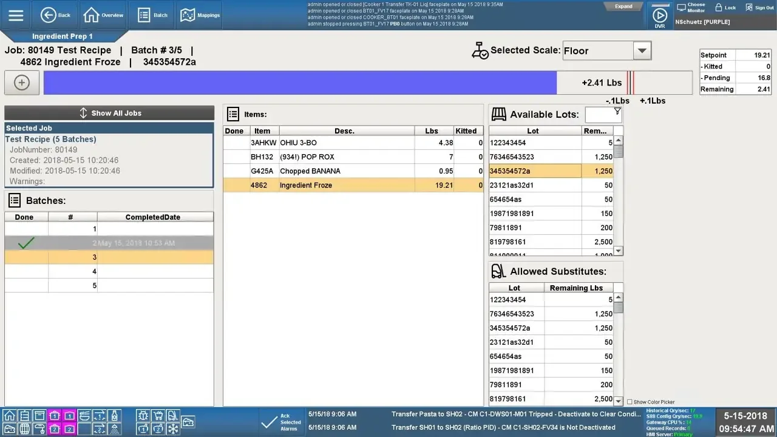The height and width of the screenshot is (437, 777).
Task: Click Allowed Substitutes scroll down arrow
Action: pos(619,401)
